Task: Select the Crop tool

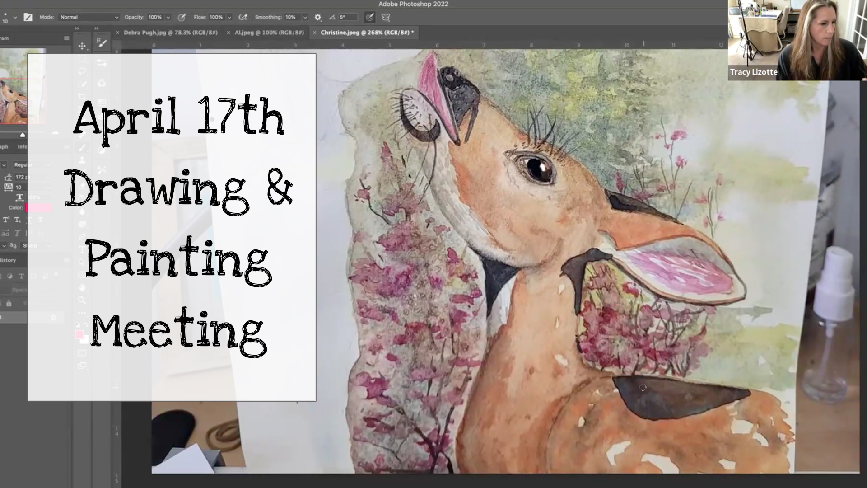Action: [82, 96]
